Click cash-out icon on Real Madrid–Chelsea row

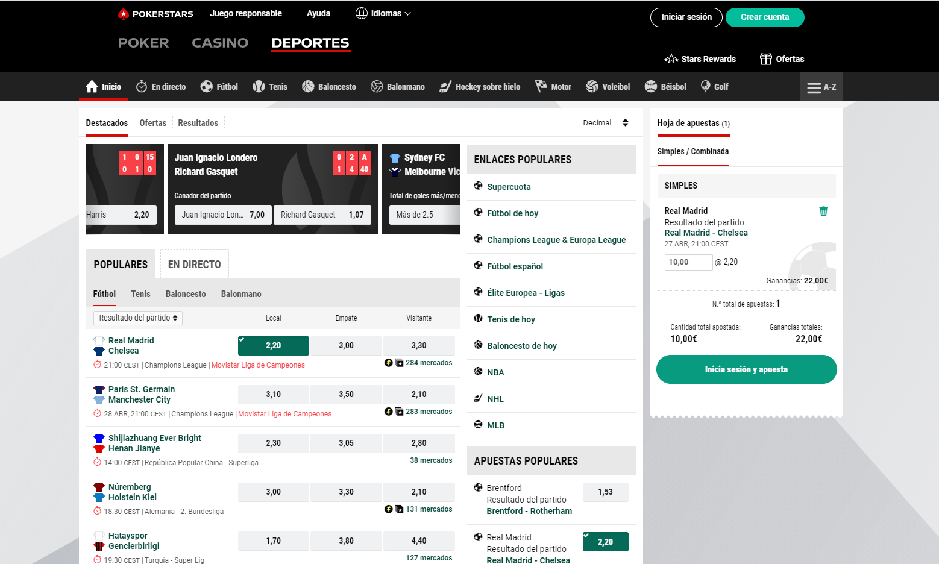(389, 363)
